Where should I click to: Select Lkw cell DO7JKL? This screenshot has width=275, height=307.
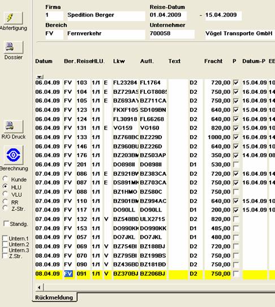pyautogui.click(x=126, y=237)
